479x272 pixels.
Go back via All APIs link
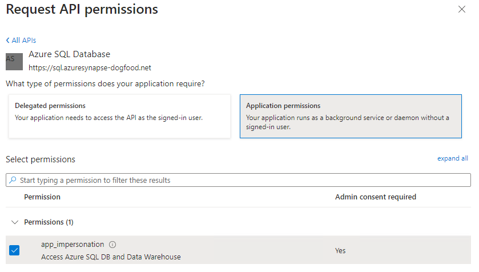[x=21, y=41]
